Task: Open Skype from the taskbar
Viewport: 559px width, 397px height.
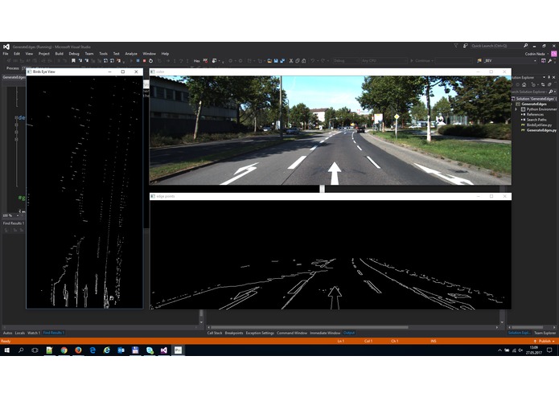Action: click(x=150, y=350)
